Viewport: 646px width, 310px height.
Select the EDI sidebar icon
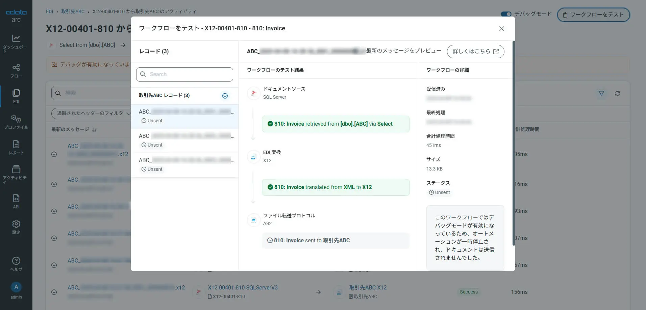[16, 96]
